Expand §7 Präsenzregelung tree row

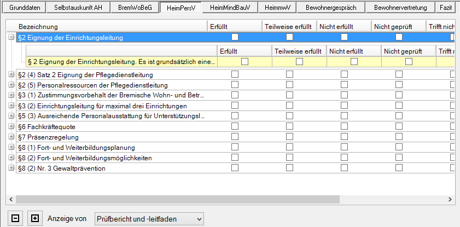tap(11, 137)
